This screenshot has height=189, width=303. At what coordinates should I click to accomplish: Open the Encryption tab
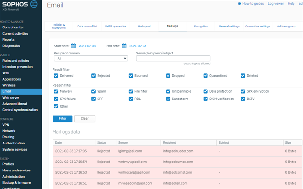click(201, 26)
